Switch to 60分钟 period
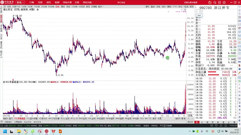Image resolution: width=241 pixels, height=135 pixels. 51,7
